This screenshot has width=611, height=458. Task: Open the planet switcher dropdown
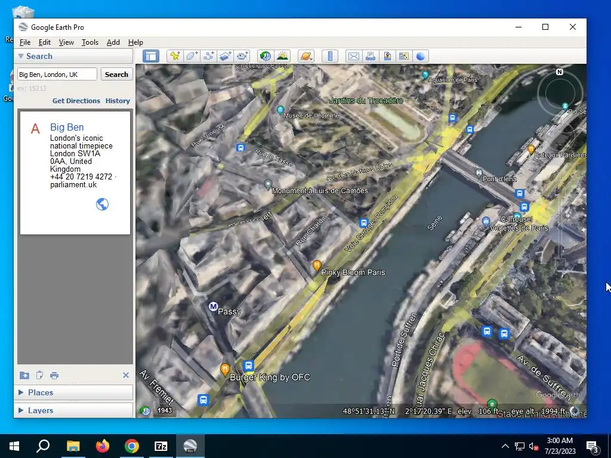(x=306, y=56)
